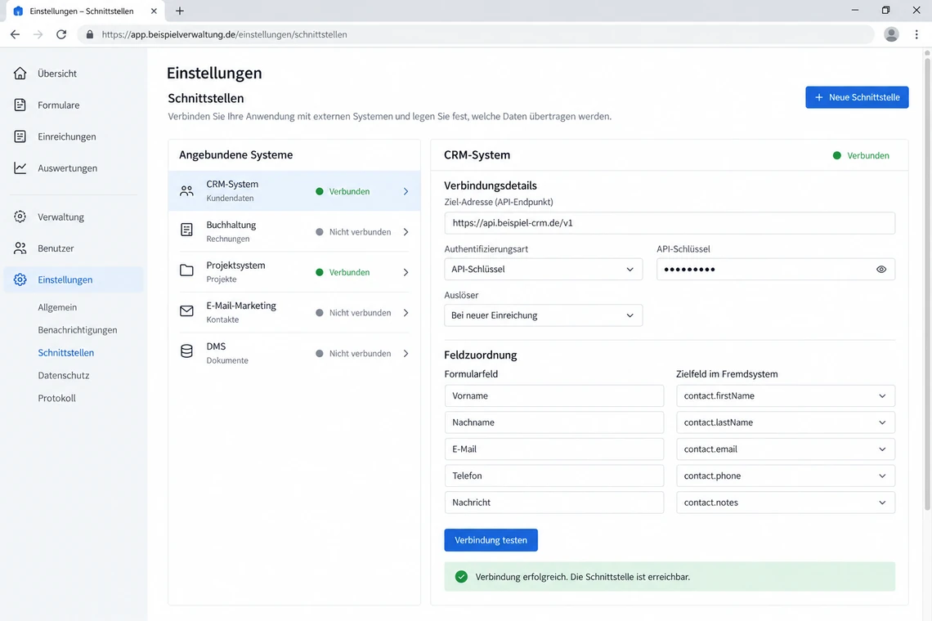Open the Auslöser dropdown

point(544,315)
